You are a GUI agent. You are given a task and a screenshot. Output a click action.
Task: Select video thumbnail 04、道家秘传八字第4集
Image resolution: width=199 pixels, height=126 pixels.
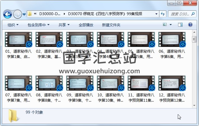[x=111, y=39]
